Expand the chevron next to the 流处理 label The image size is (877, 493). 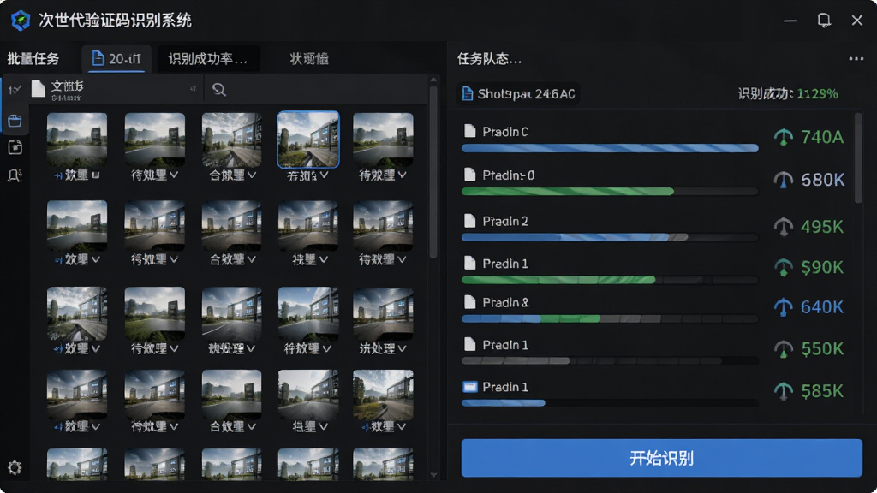[402, 348]
